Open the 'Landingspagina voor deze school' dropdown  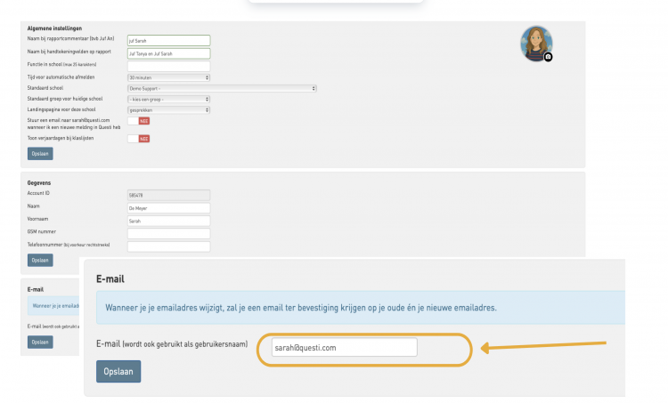(x=168, y=110)
